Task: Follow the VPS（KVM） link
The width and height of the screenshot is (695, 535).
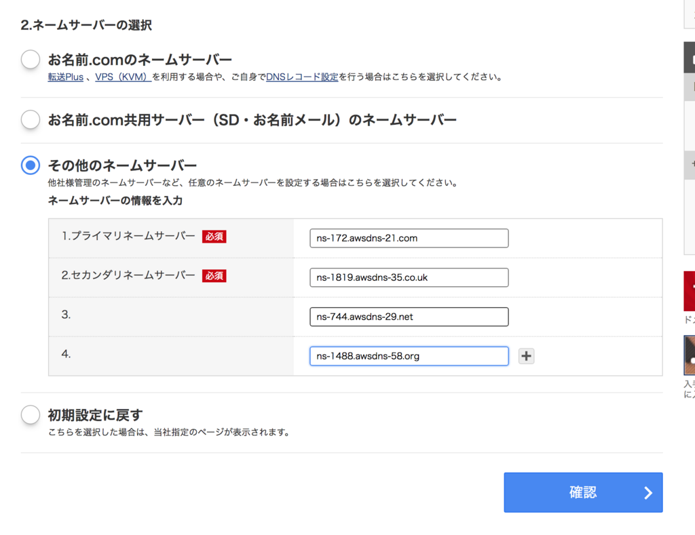Action: [x=123, y=77]
